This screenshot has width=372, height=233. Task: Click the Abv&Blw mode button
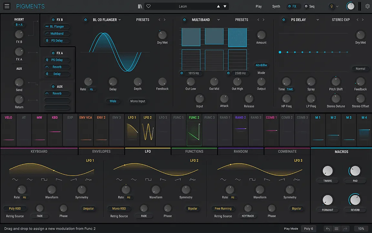pos(261,65)
